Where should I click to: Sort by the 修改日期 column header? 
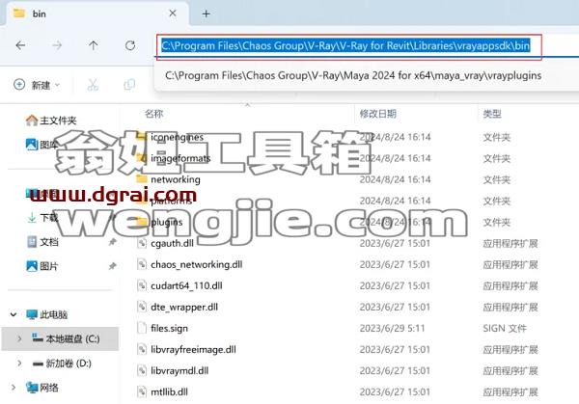(377, 113)
